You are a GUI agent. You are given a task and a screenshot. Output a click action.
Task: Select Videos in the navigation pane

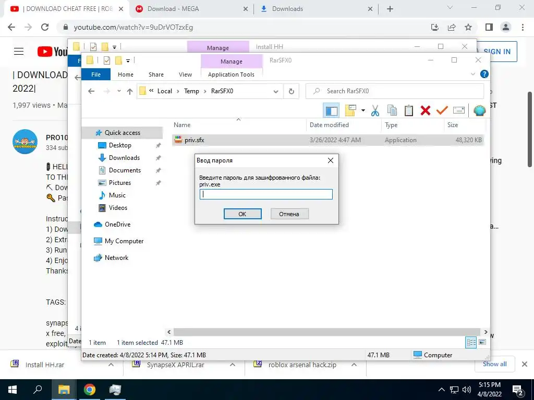[x=118, y=208]
